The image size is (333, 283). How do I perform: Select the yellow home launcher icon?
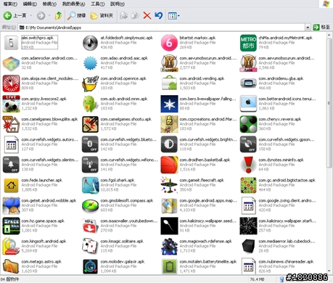11,185
